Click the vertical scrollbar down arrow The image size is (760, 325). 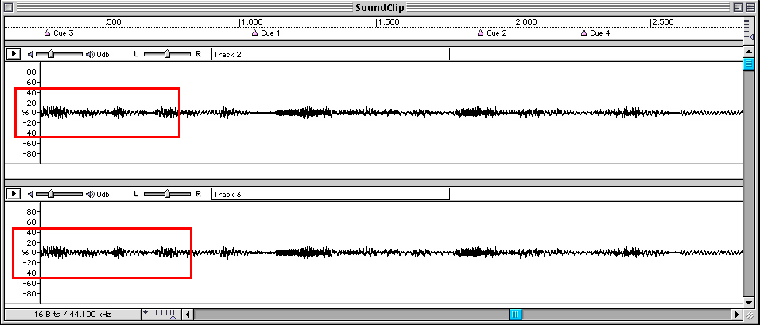pos(748,302)
